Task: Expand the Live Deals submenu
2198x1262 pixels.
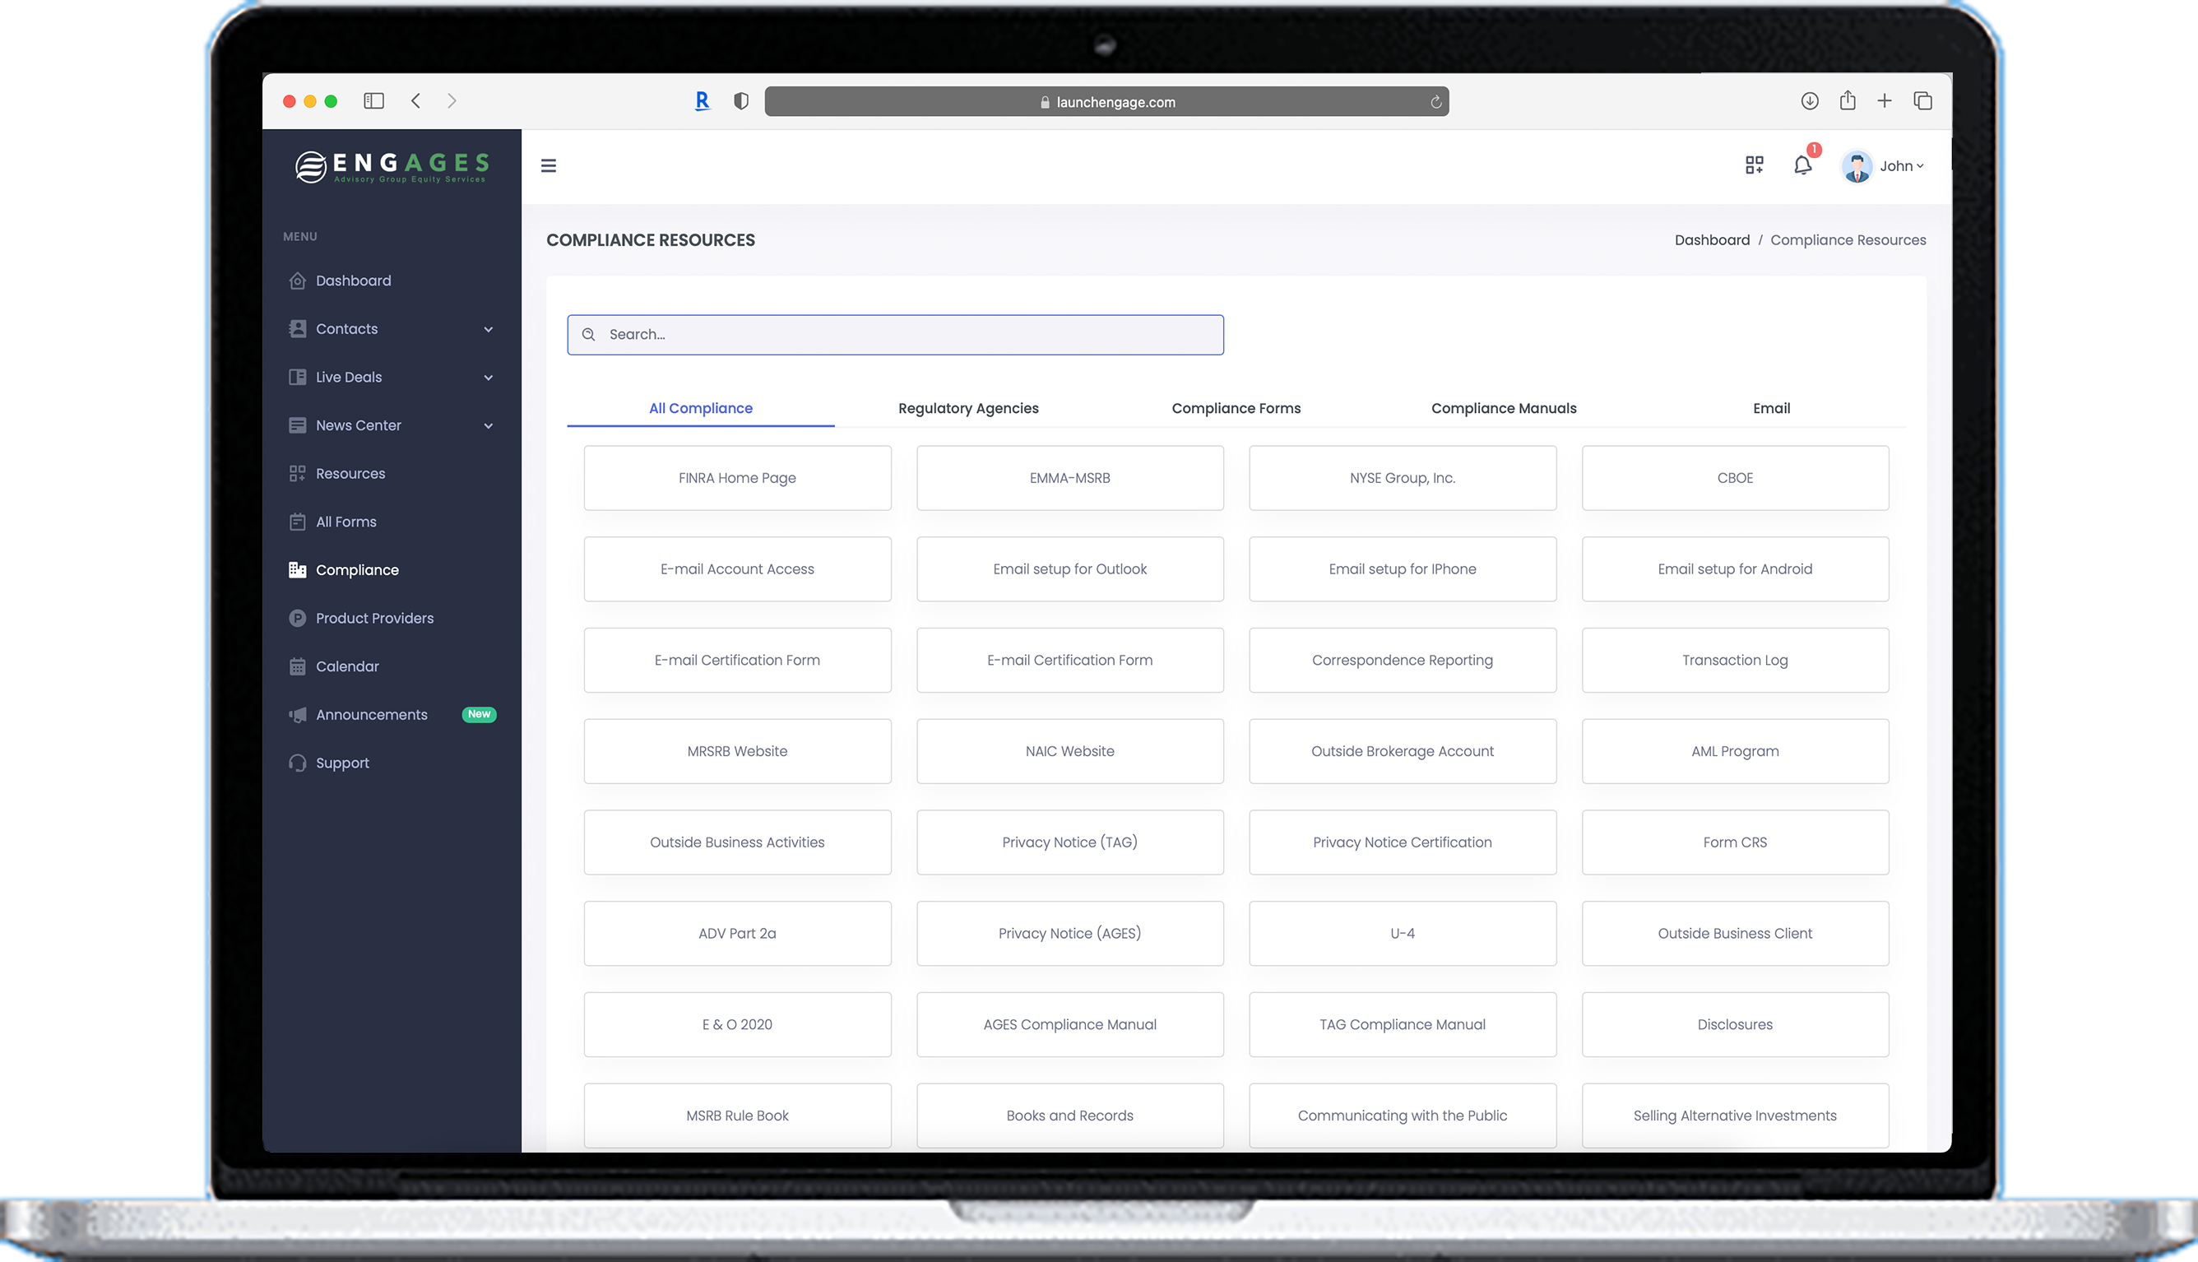Action: (x=489, y=378)
